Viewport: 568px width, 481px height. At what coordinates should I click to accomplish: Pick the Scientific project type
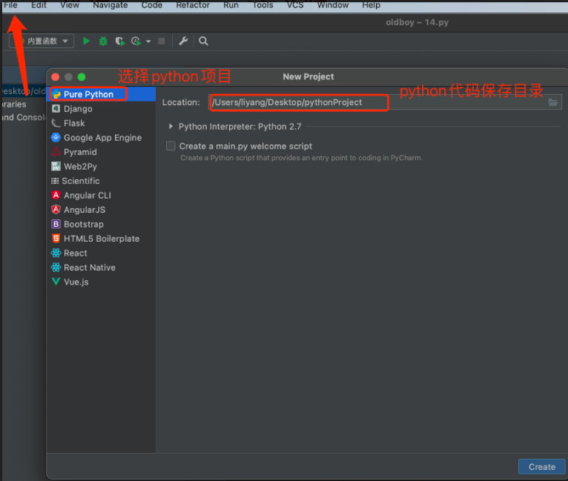pyautogui.click(x=101, y=181)
